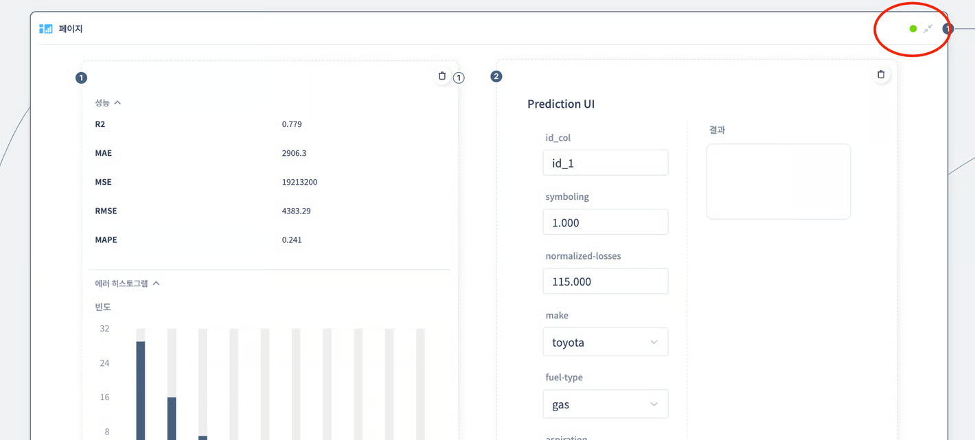Click the green status indicator dot

click(913, 29)
